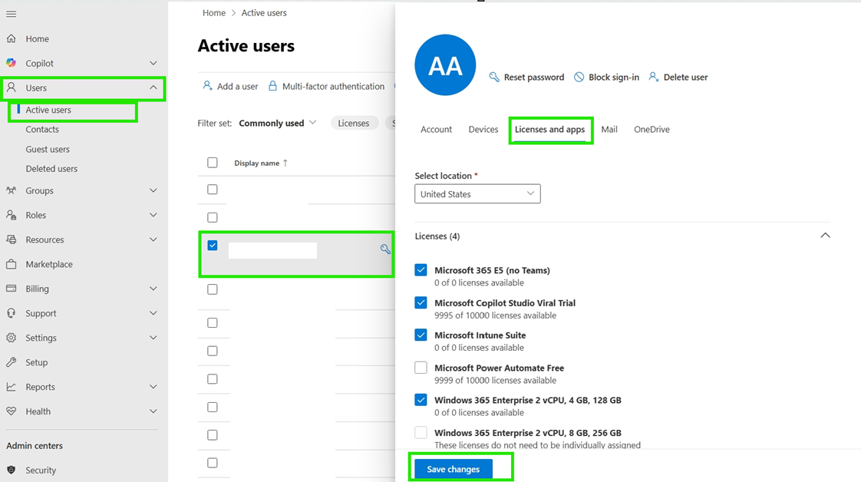Toggle the select-all checkbox beside Display name
Image resolution: width=861 pixels, height=482 pixels.
pyautogui.click(x=213, y=163)
